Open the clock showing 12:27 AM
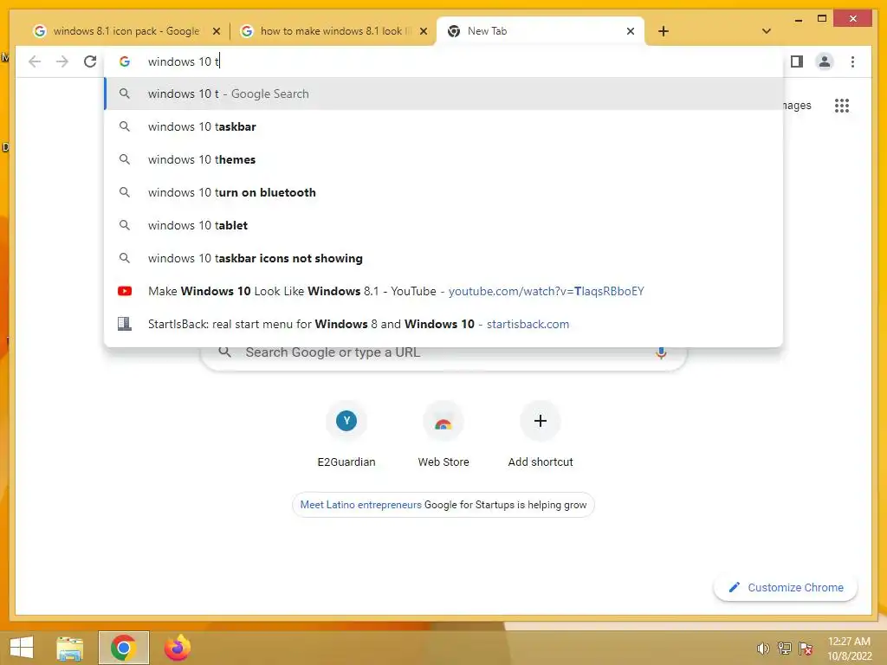 [x=849, y=648]
